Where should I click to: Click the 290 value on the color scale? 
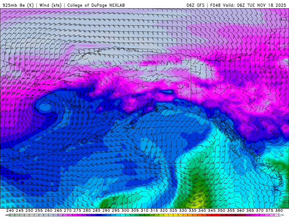[x=106, y=210]
